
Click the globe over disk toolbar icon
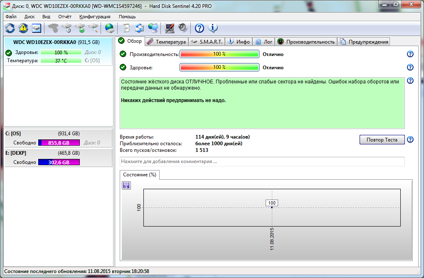tap(109, 28)
